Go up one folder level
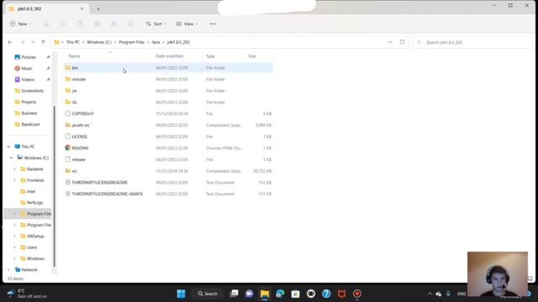Viewport: 538px width, 302px height. pyautogui.click(x=43, y=42)
